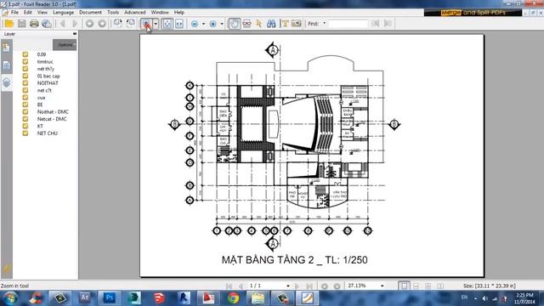Open the second sidebar panel icon

coord(6,65)
